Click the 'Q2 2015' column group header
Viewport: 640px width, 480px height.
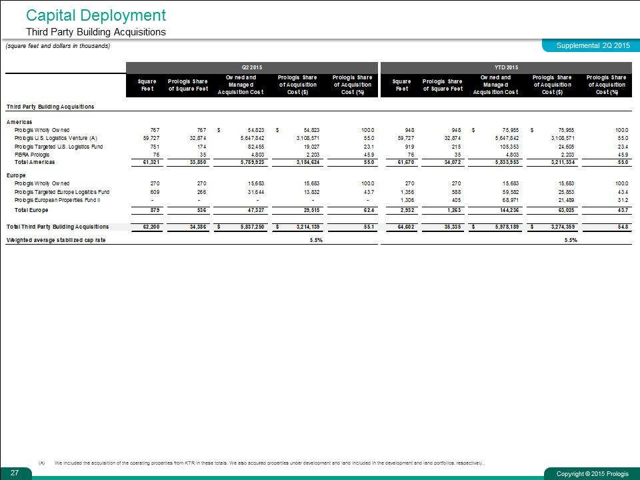(x=252, y=67)
